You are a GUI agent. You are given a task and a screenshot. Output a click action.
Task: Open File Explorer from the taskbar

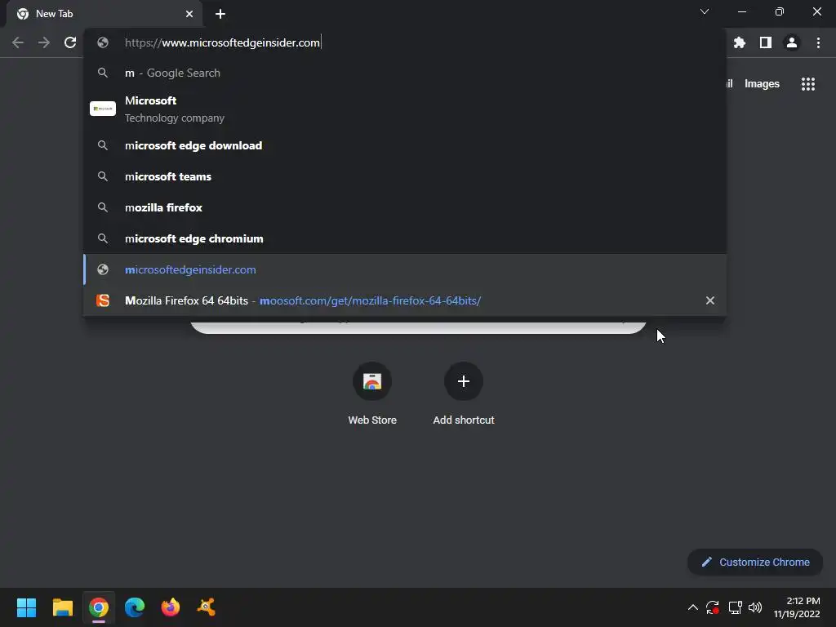tap(62, 607)
